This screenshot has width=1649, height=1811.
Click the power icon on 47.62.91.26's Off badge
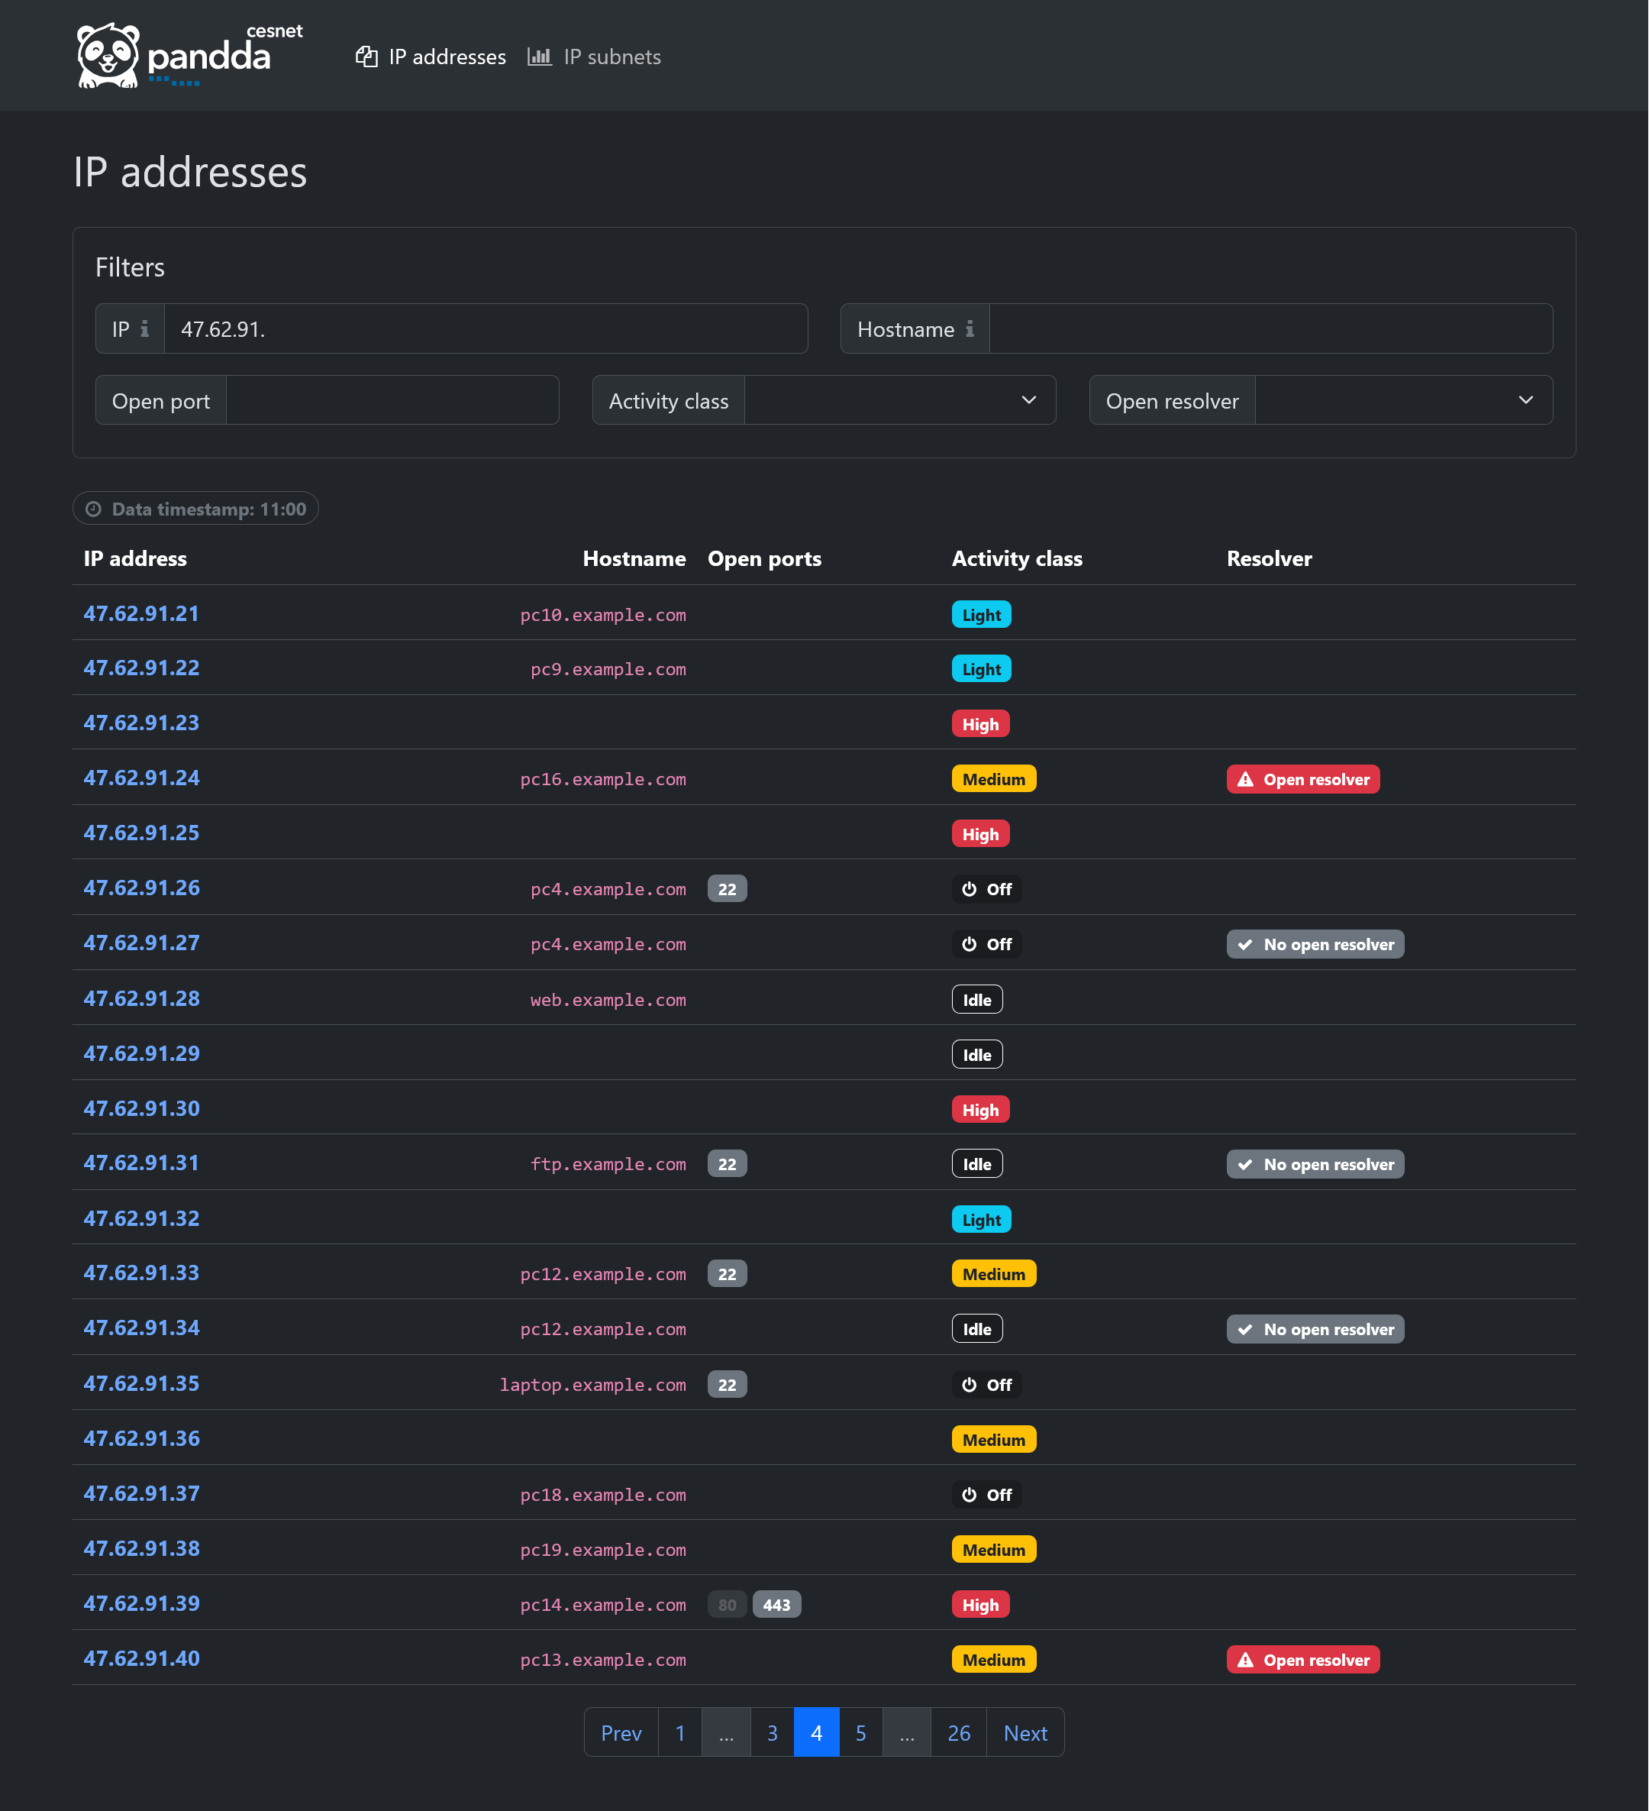[969, 888]
